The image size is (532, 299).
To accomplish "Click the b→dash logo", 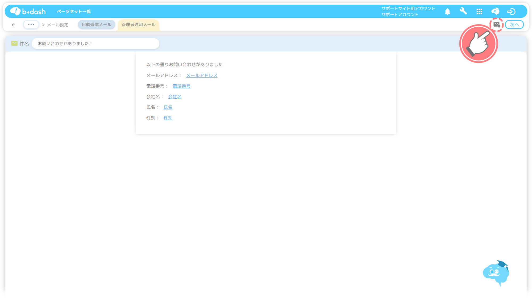I will click(28, 11).
